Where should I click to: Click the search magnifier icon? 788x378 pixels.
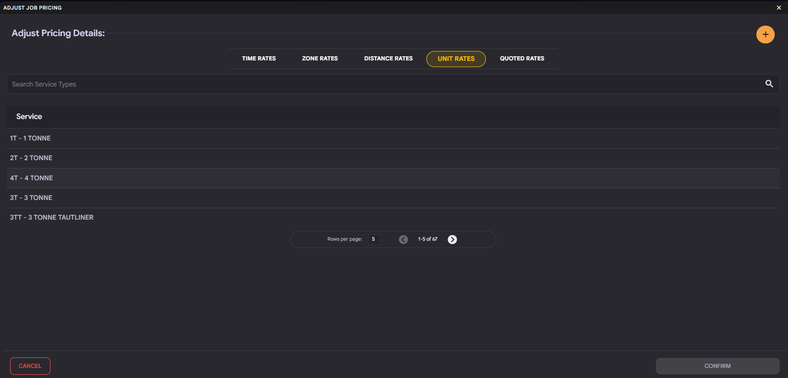[769, 84]
